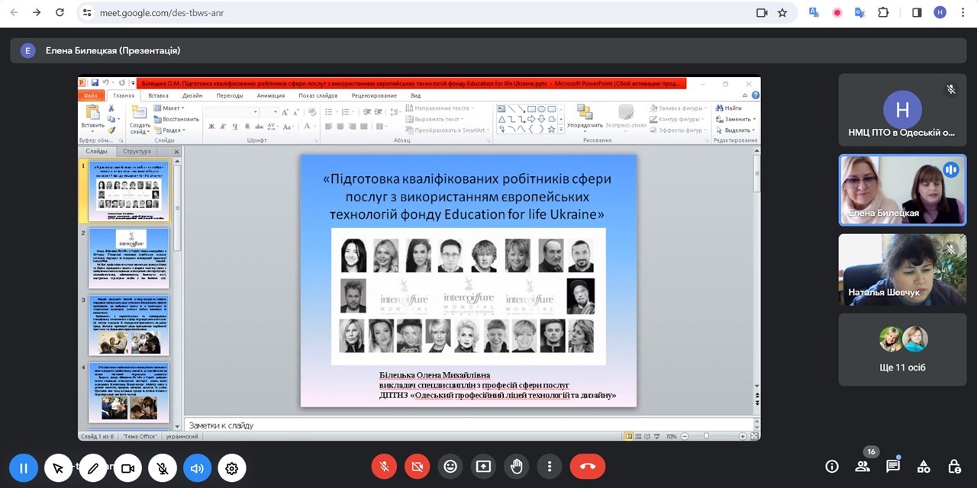Select the Елена Билецкая video tile

tap(901, 191)
